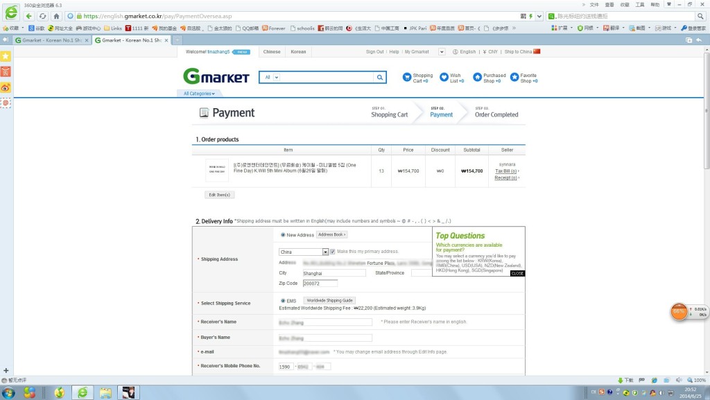Click the Gmarket logo
This screenshot has width=710, height=400.
216,76
